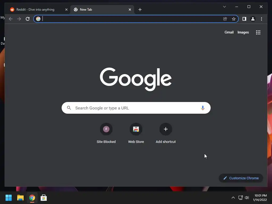Open a new tab with the plus button

click(140, 10)
